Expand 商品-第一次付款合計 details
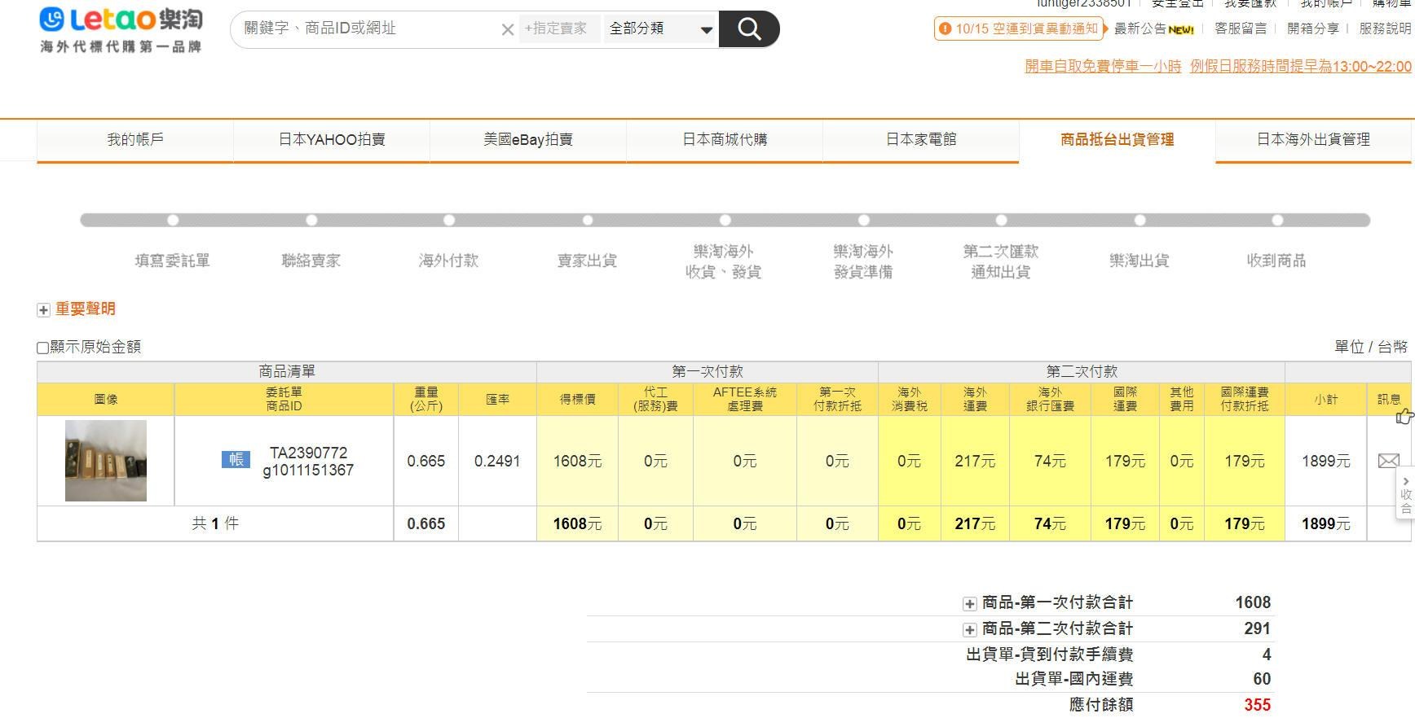Image resolution: width=1415 pixels, height=718 pixels. point(969,604)
